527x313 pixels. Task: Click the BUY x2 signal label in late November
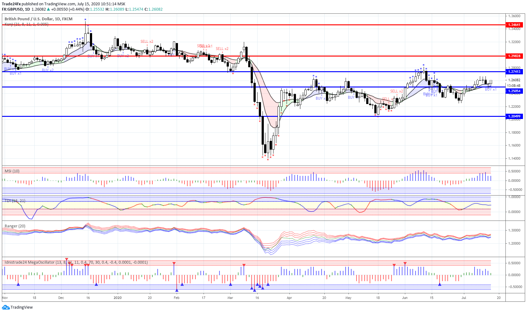click(x=48, y=70)
